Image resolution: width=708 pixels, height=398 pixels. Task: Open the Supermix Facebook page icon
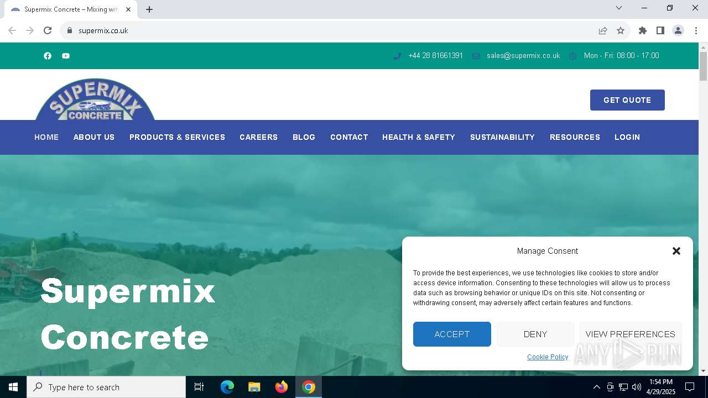point(48,56)
